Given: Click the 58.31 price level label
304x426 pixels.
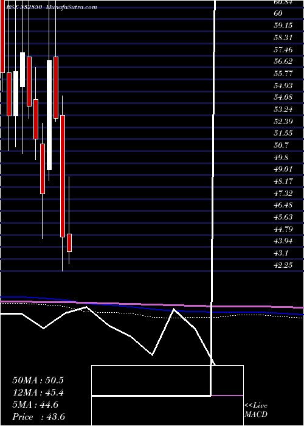Looking at the screenshot, I should (x=283, y=38).
